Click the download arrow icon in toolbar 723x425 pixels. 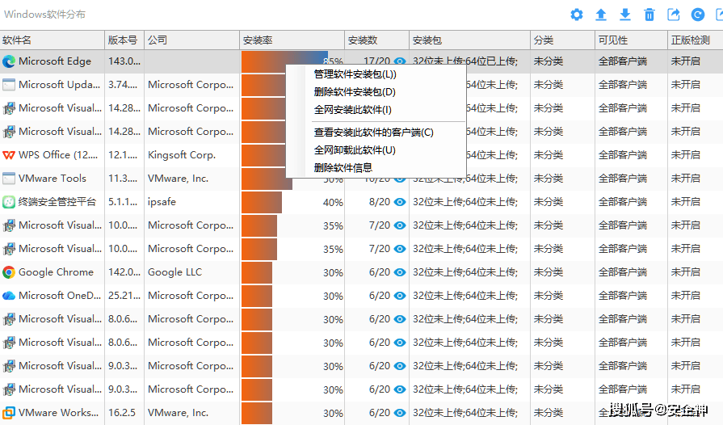[x=625, y=15]
